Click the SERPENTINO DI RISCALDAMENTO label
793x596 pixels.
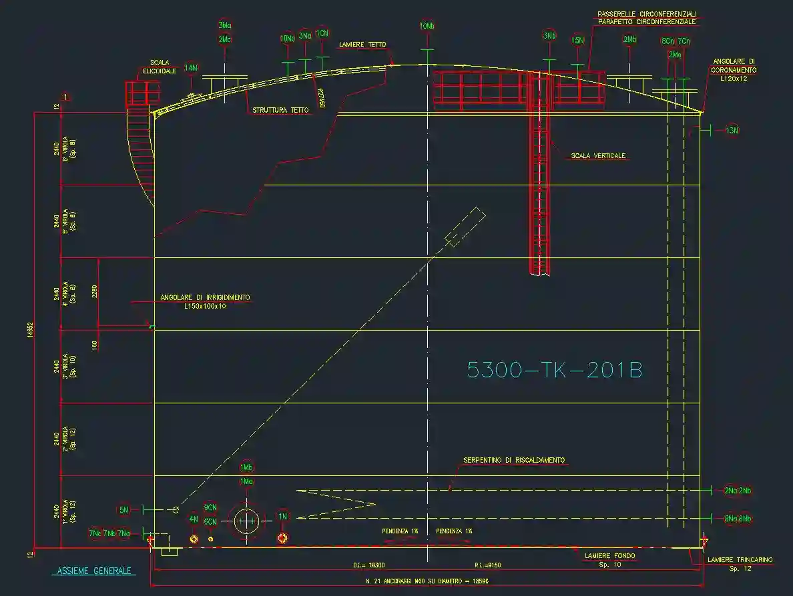514,460
